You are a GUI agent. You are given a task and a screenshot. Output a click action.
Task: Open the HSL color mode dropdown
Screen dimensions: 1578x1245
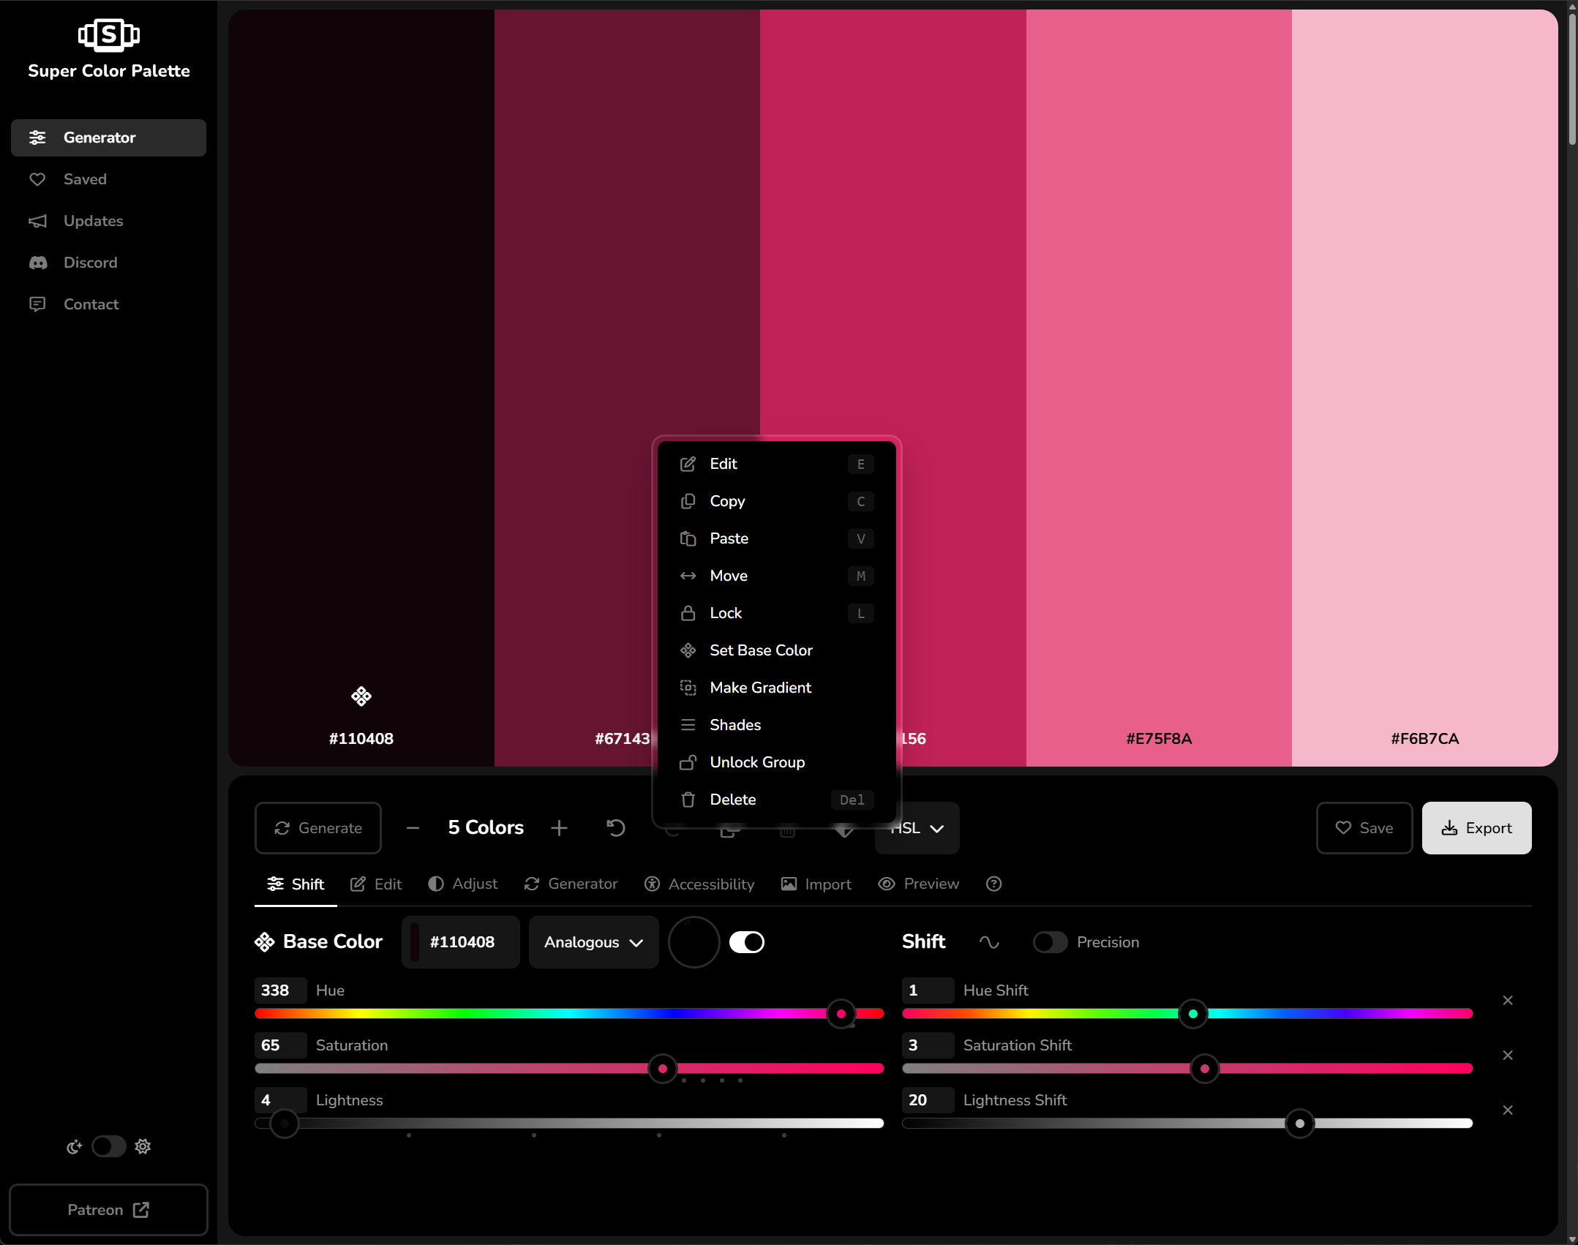click(916, 827)
